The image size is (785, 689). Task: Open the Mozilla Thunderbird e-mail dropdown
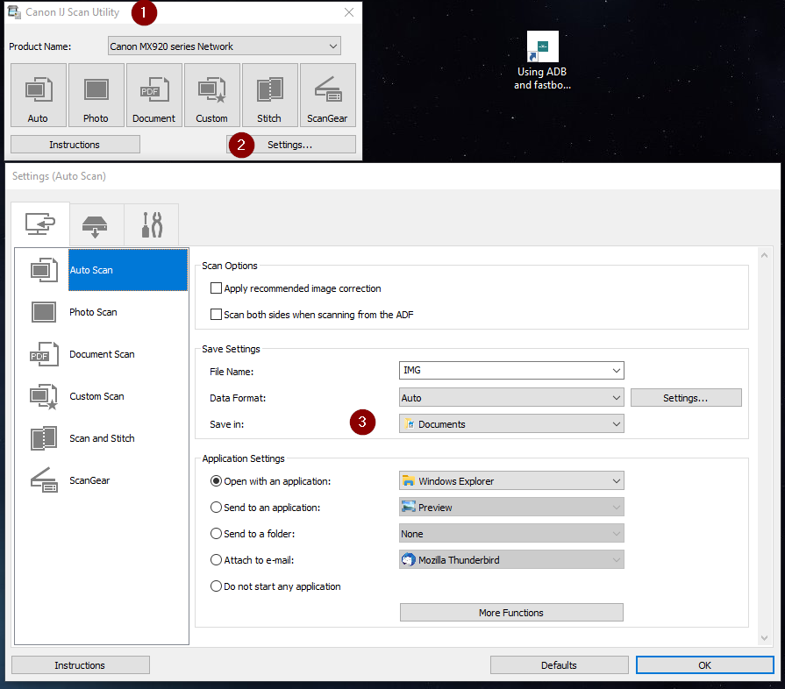(x=511, y=560)
